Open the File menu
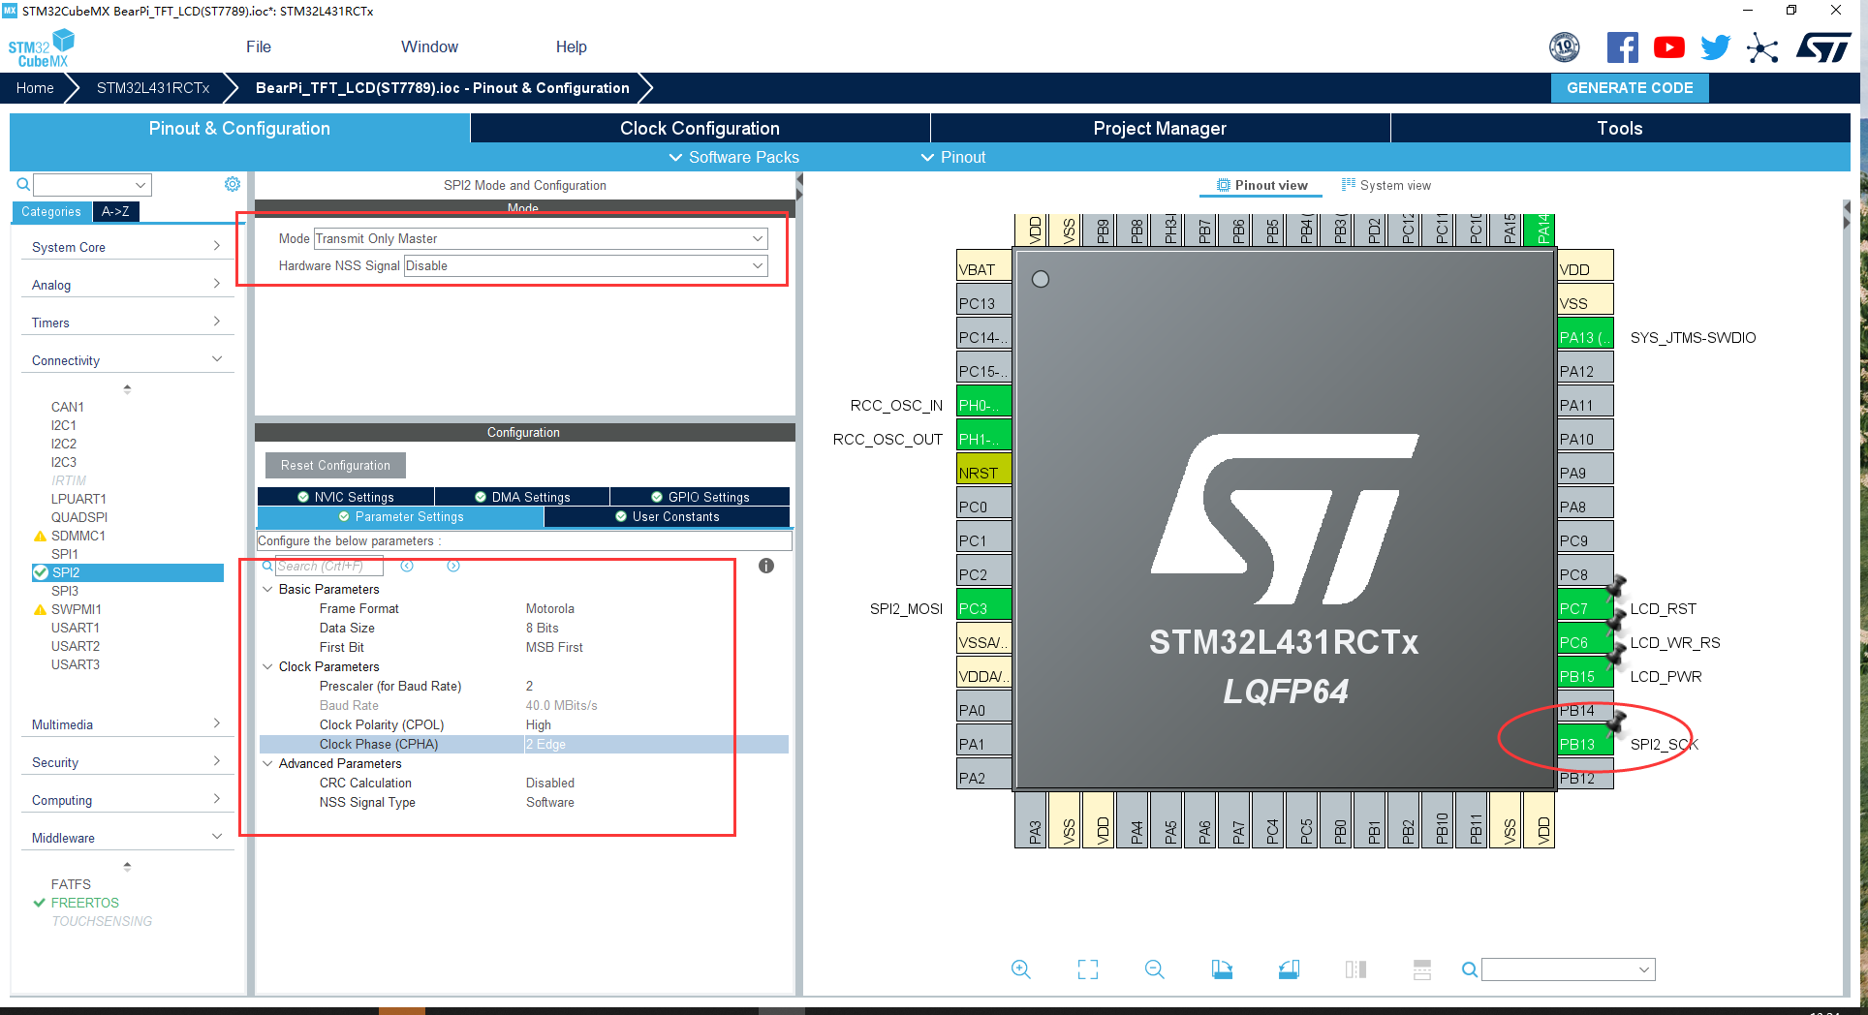The height and width of the screenshot is (1015, 1868). coord(259,46)
